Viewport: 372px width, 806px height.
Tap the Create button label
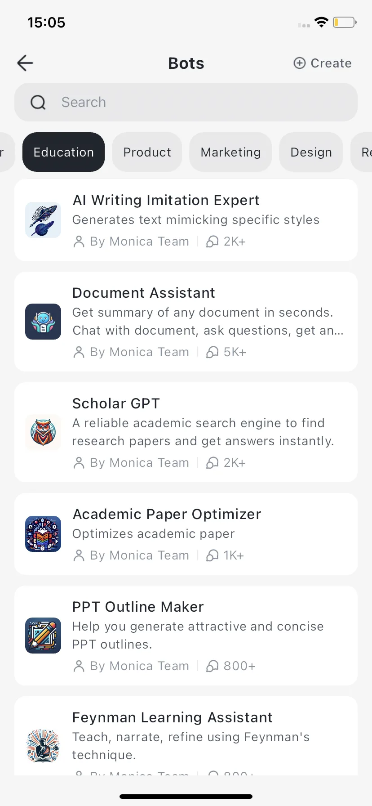(x=331, y=63)
